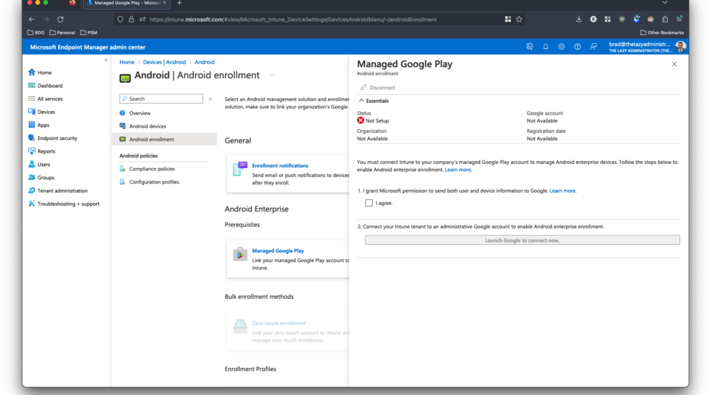Open browser downloads icon
The width and height of the screenshot is (711, 395).
pos(579,19)
